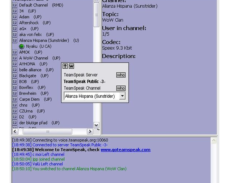Image resolution: width=229 pixels, height=183 pixels.
Task: Click channel list scroll down arrow
Action: click(x=97, y=125)
